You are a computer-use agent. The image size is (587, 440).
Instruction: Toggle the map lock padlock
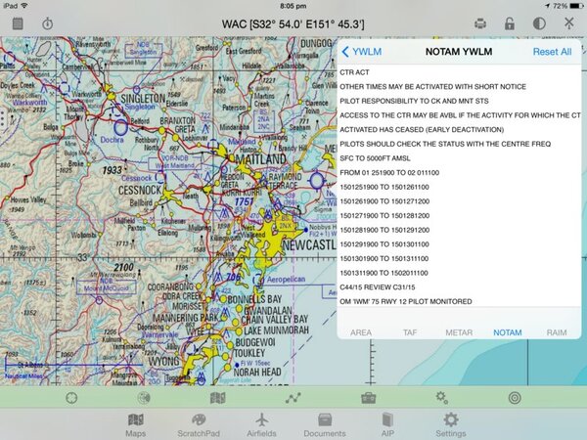coord(509,22)
